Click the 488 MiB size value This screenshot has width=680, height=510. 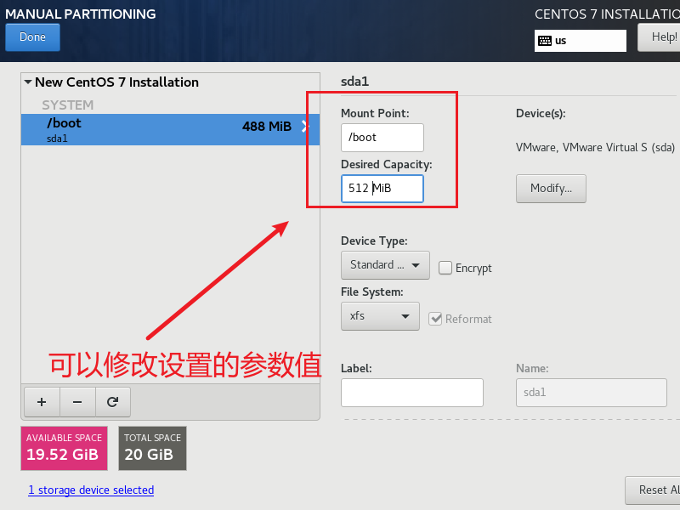267,127
